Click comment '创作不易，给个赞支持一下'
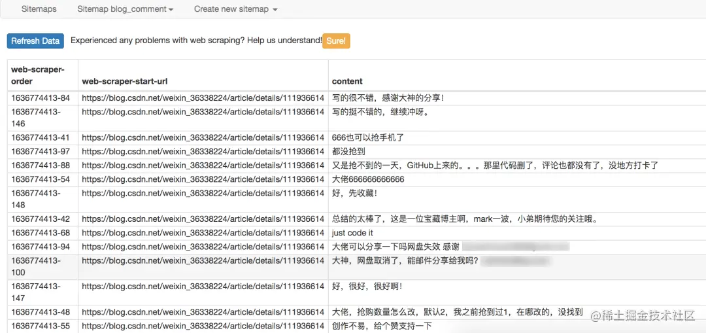This screenshot has width=706, height=333. [382, 326]
